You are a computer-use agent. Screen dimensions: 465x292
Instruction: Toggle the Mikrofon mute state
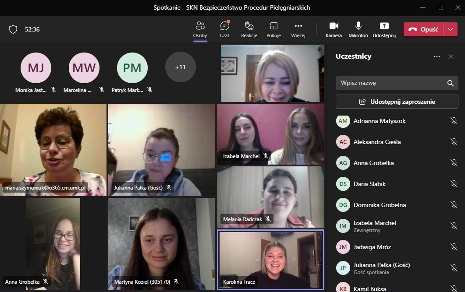coord(358,29)
